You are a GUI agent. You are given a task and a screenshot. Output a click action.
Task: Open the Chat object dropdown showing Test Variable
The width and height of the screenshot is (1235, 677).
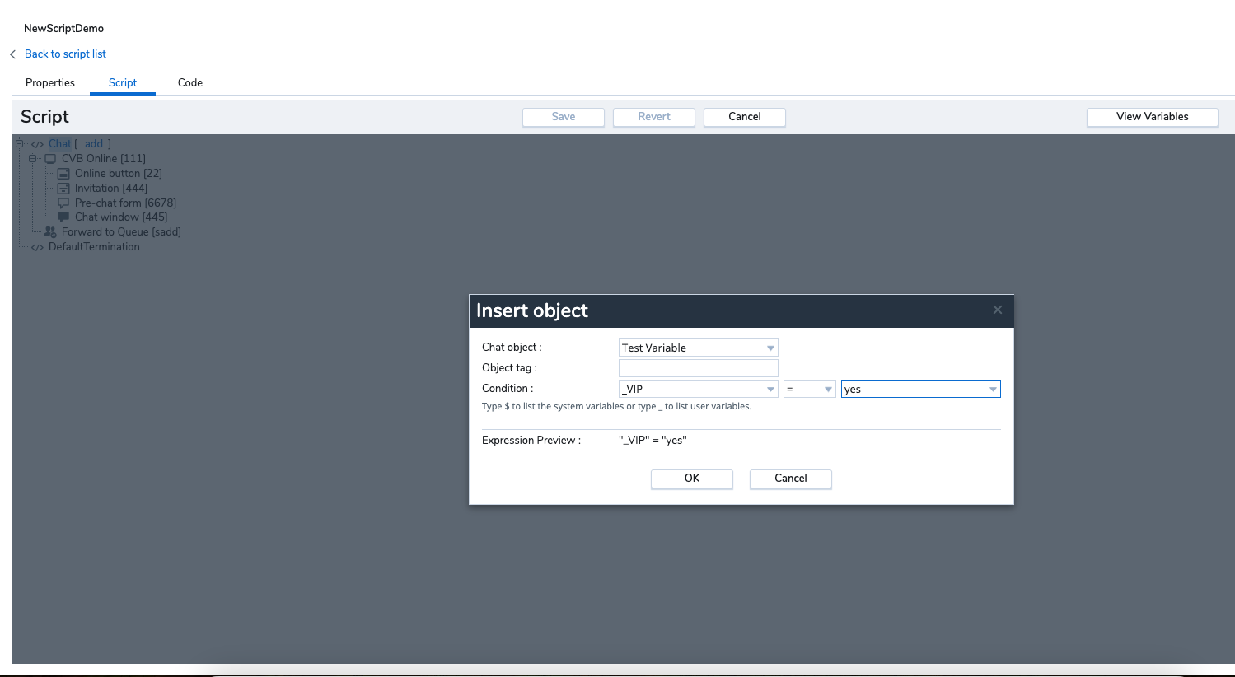[x=770, y=347]
